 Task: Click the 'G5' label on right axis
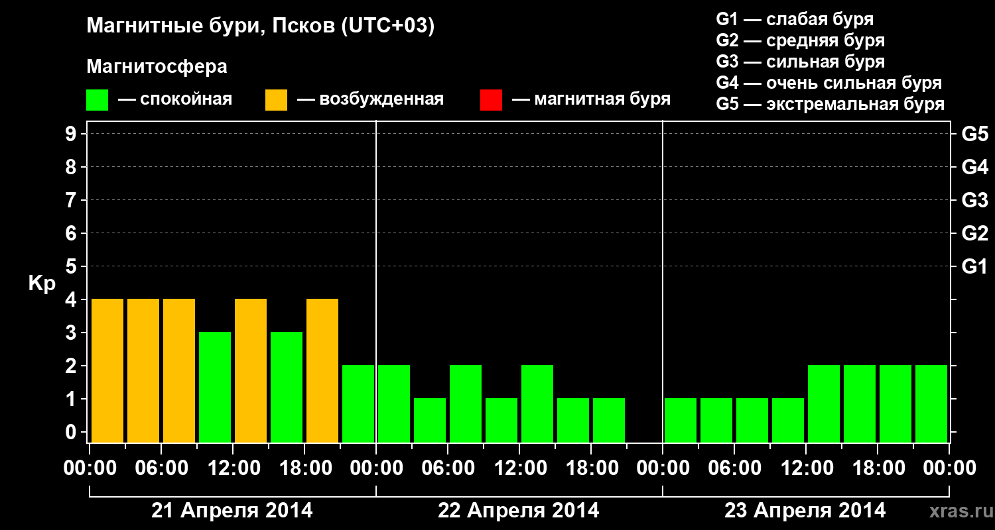974,134
